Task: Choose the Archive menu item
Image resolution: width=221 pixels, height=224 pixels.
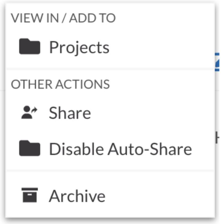Action: click(x=110, y=196)
